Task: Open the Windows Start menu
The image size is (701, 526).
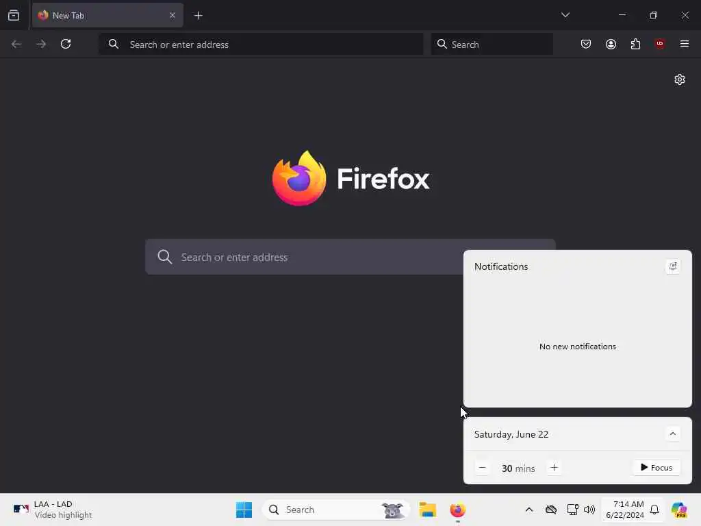Action: [244, 510]
